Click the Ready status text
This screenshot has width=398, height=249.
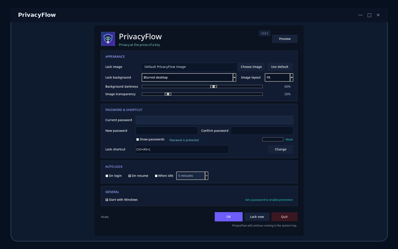[x=105, y=217]
